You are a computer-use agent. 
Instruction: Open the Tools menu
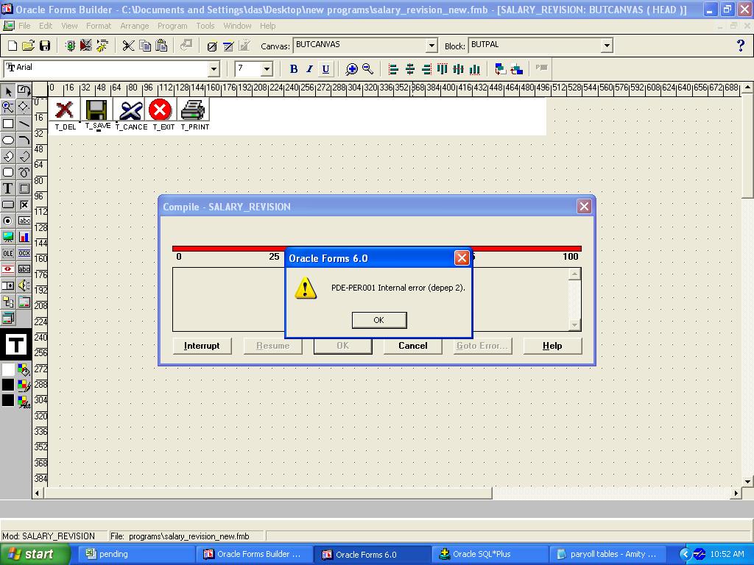pyautogui.click(x=205, y=26)
